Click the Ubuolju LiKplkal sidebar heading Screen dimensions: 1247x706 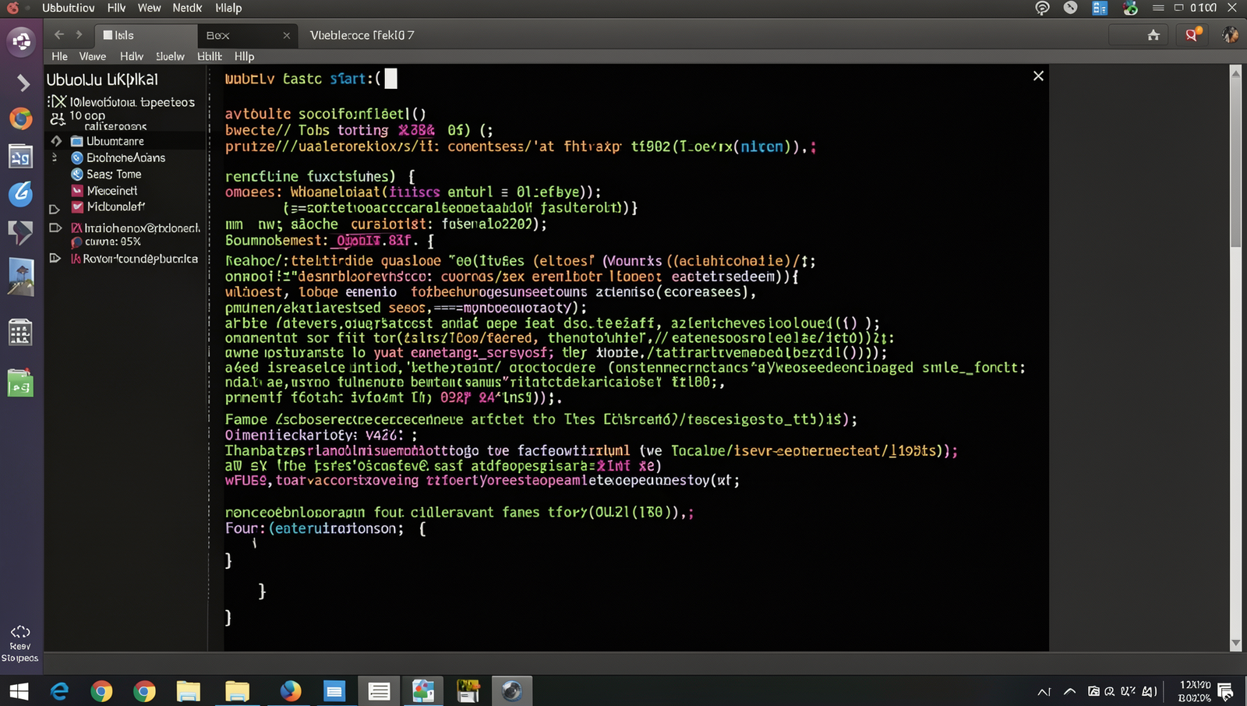click(102, 79)
